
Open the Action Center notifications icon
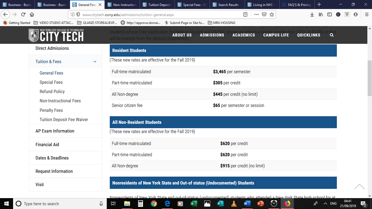click(363, 204)
